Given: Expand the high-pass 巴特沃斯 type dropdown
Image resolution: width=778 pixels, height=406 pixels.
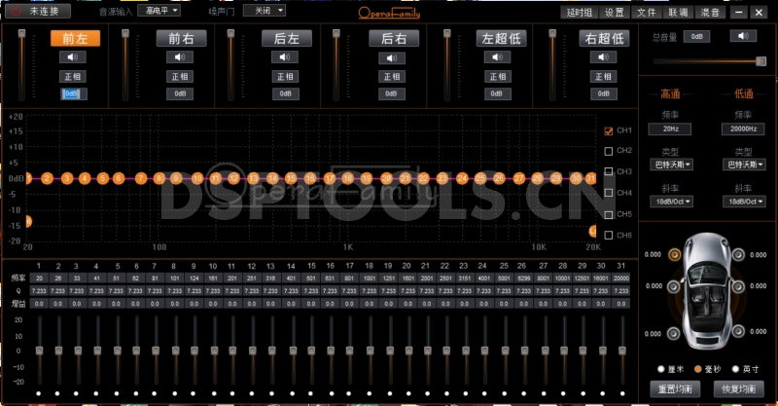Looking at the screenshot, I should pyautogui.click(x=672, y=165).
